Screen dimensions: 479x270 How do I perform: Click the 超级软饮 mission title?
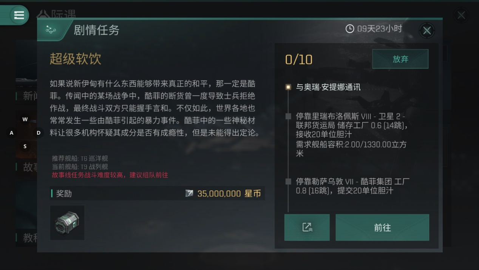coord(76,59)
